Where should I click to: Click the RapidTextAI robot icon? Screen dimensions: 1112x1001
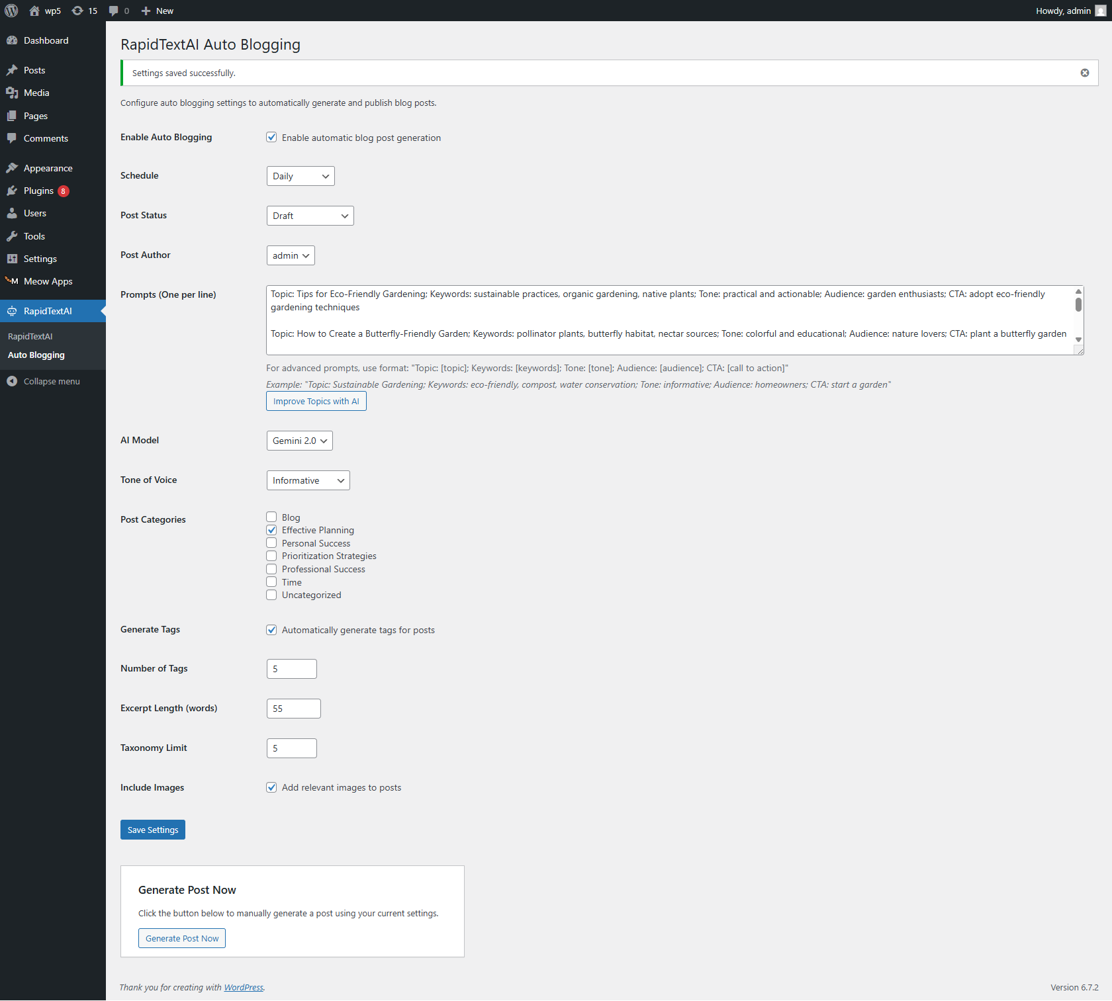click(12, 311)
